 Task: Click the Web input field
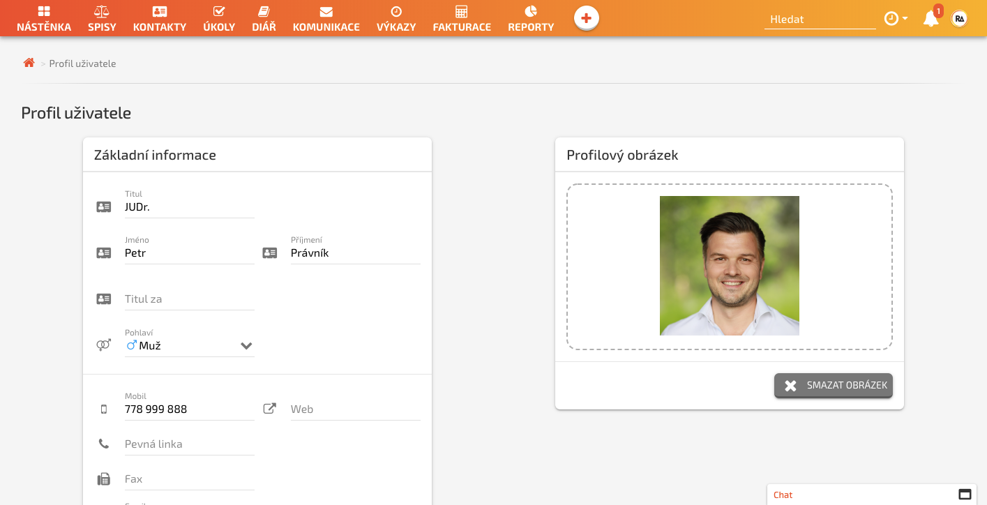click(356, 409)
